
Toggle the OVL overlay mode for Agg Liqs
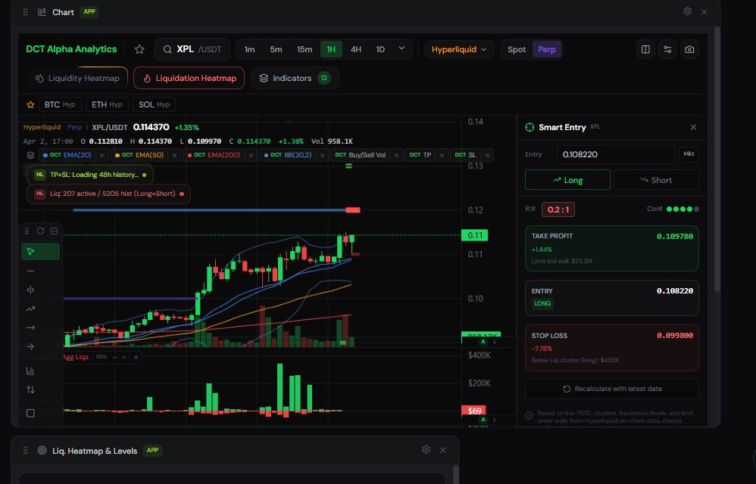pyautogui.click(x=102, y=357)
